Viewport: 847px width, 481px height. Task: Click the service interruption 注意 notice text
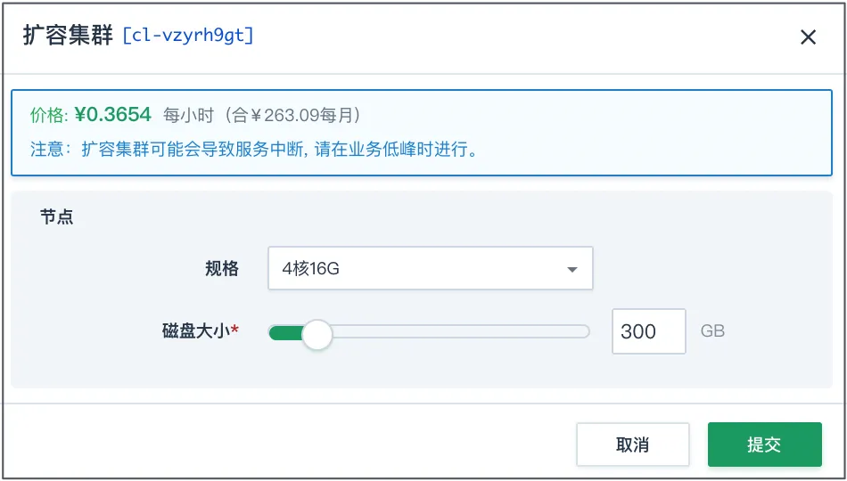[254, 149]
